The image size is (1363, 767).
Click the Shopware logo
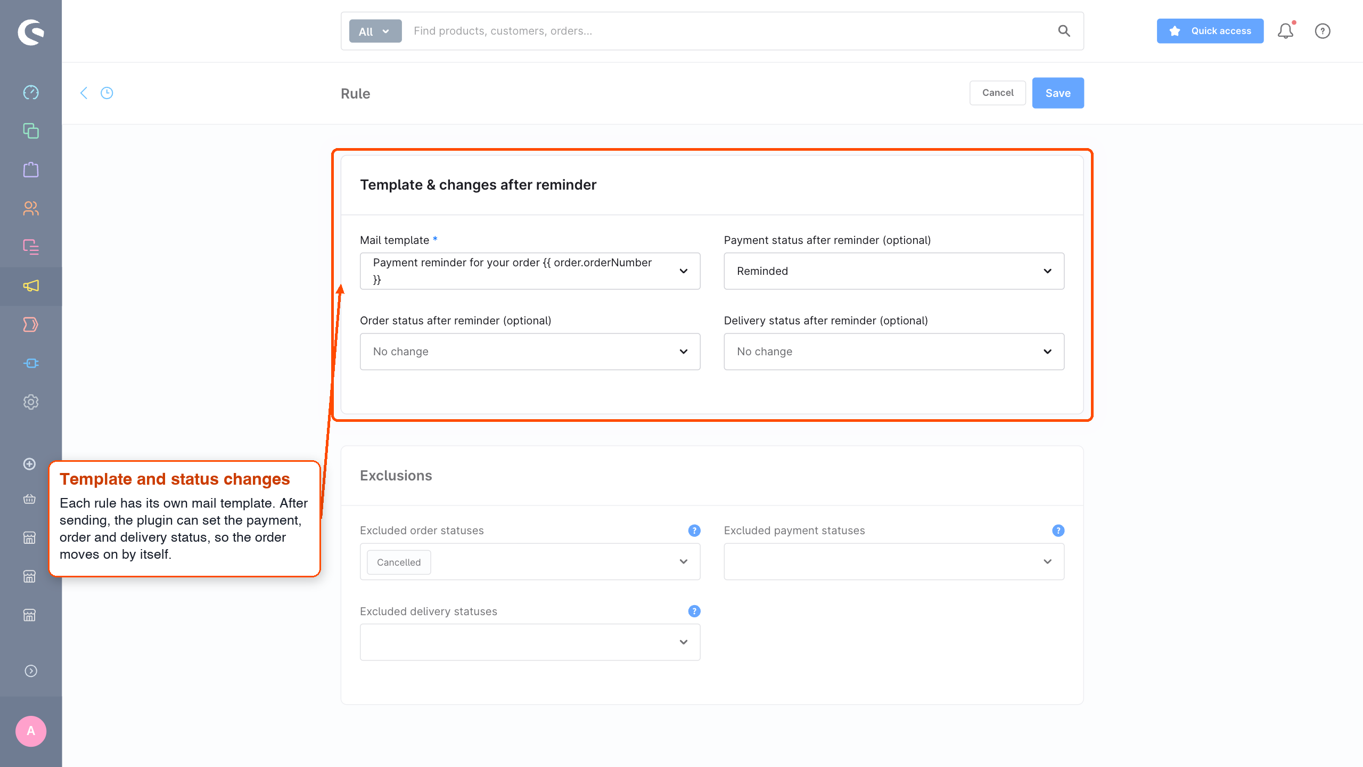pos(31,32)
